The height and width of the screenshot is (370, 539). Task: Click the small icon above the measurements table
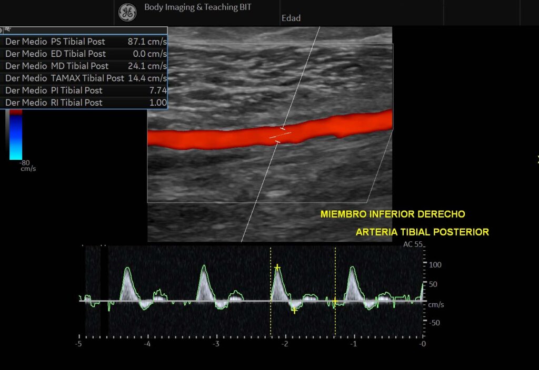point(6,30)
